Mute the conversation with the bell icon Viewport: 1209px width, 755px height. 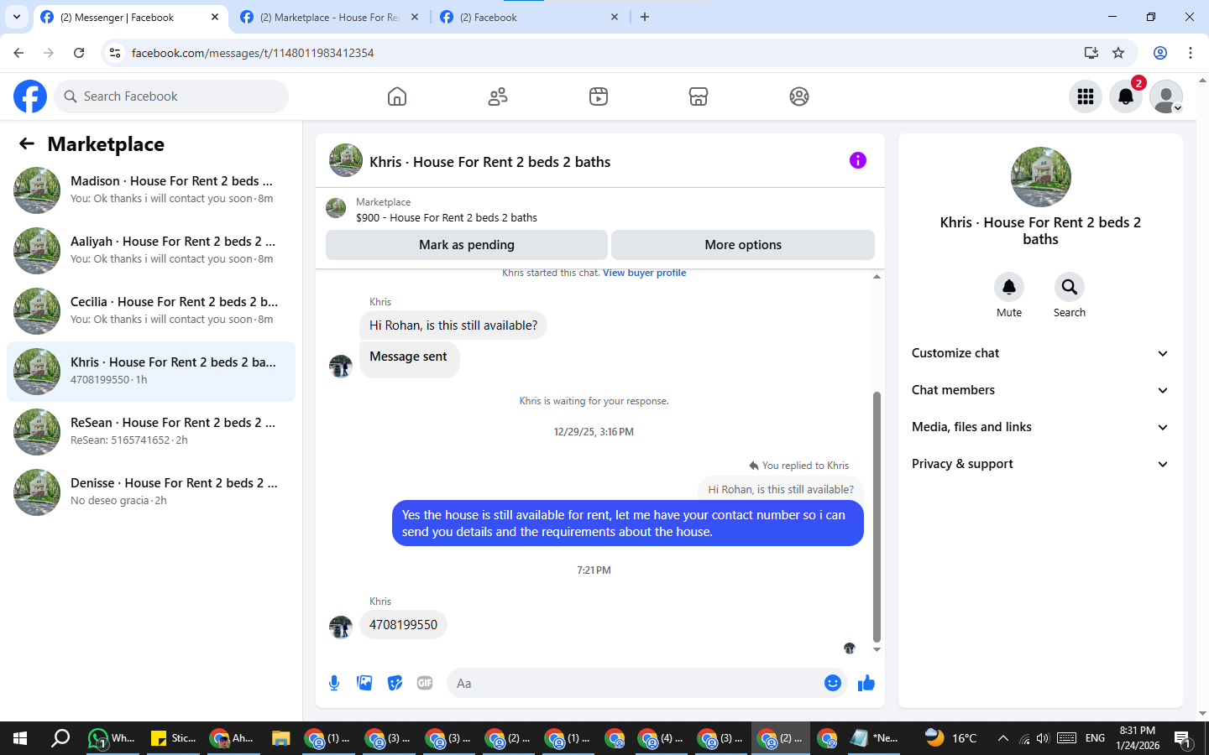pyautogui.click(x=1009, y=287)
